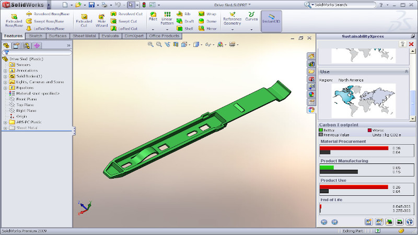Click the Extruded Cut tool

click(x=84, y=18)
